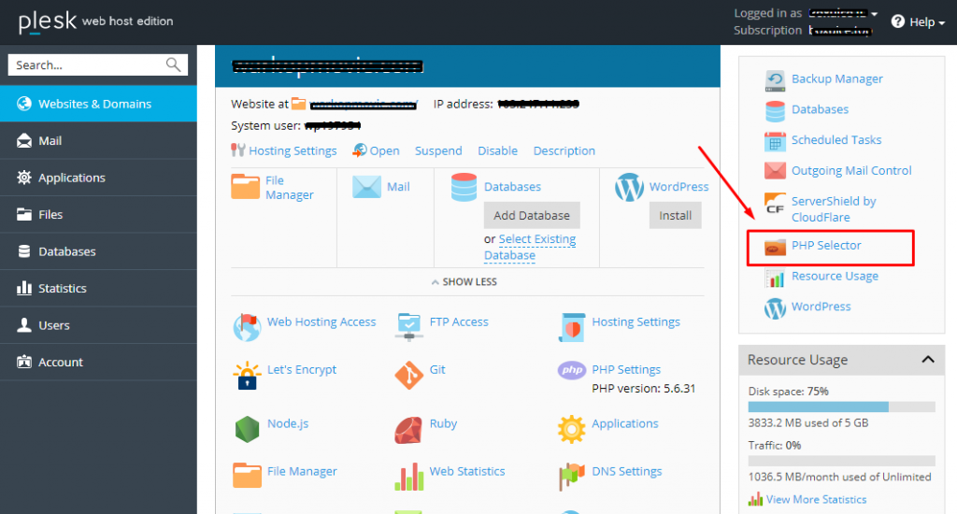Viewport: 957px width, 514px height.
Task: Click the WordPress Install button
Action: (675, 216)
